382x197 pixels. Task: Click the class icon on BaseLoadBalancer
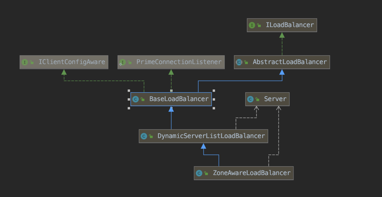pyautogui.click(x=136, y=99)
